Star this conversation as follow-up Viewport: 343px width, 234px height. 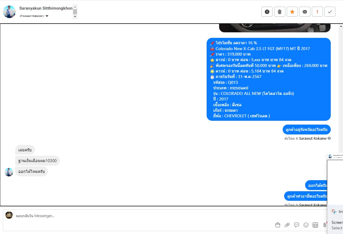point(292,12)
